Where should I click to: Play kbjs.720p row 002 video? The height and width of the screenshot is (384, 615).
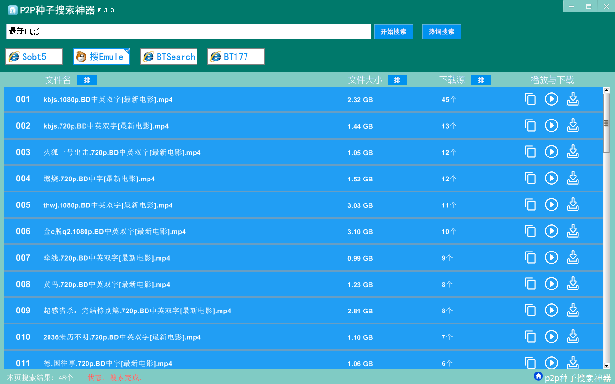click(552, 126)
